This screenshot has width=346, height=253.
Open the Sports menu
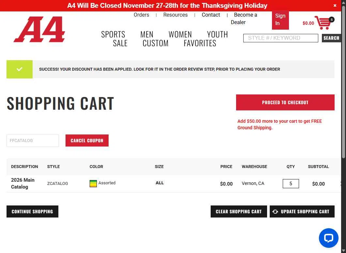pos(113,35)
